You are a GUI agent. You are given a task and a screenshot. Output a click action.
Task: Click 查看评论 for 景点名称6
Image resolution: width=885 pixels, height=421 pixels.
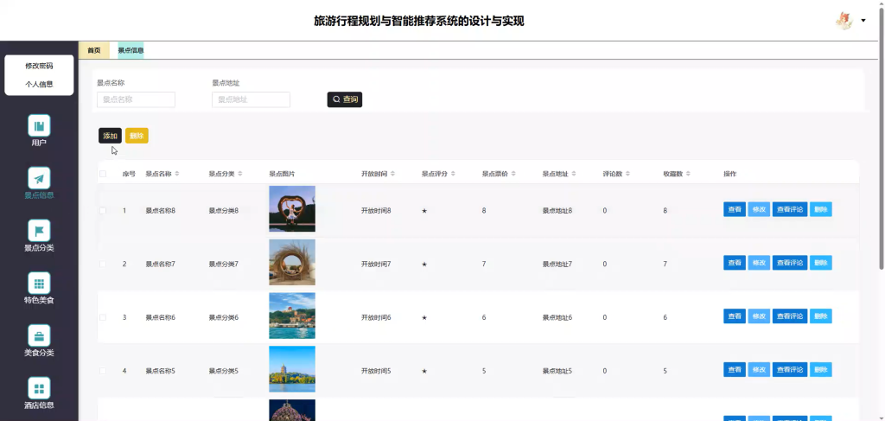[790, 316]
